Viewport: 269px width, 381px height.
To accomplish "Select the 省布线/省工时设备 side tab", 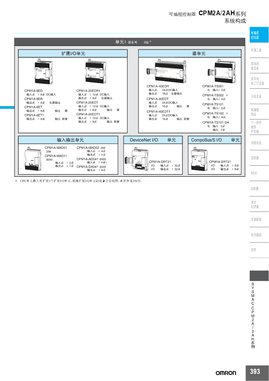I will pos(259,81).
